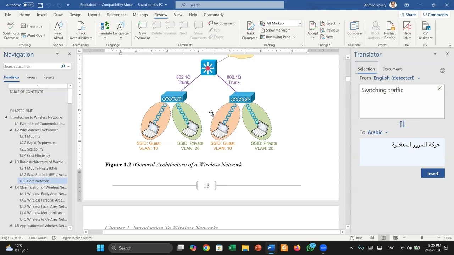454x255 pixels.
Task: Open Google Chrome from the taskbar
Action: coord(206,248)
